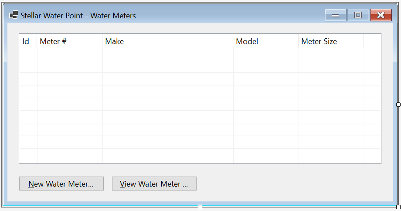Image resolution: width=401 pixels, height=211 pixels.
Task: Select the Make column header
Action: pos(168,41)
